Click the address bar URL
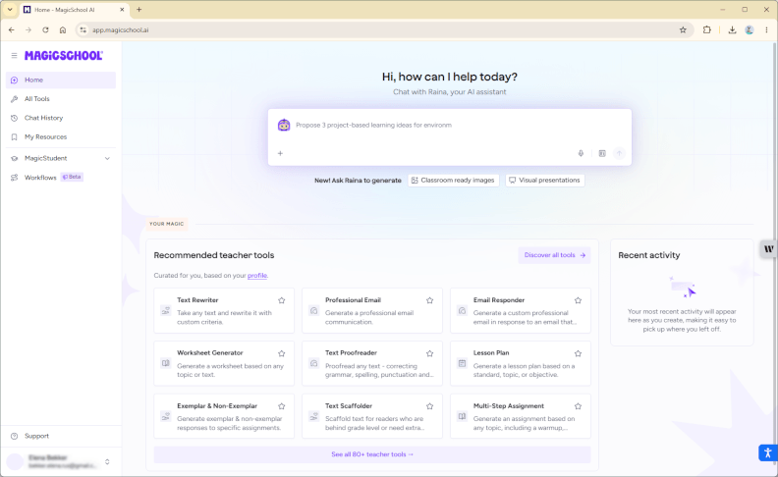 (121, 30)
